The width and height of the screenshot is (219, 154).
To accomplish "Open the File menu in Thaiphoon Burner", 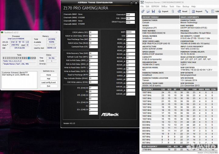I will 142,6.
